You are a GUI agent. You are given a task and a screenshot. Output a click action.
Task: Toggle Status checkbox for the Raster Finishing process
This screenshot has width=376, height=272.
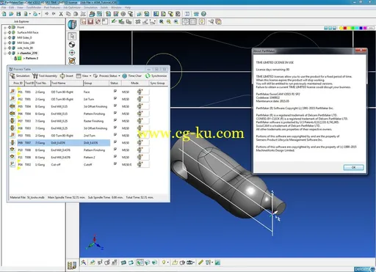[115, 120]
